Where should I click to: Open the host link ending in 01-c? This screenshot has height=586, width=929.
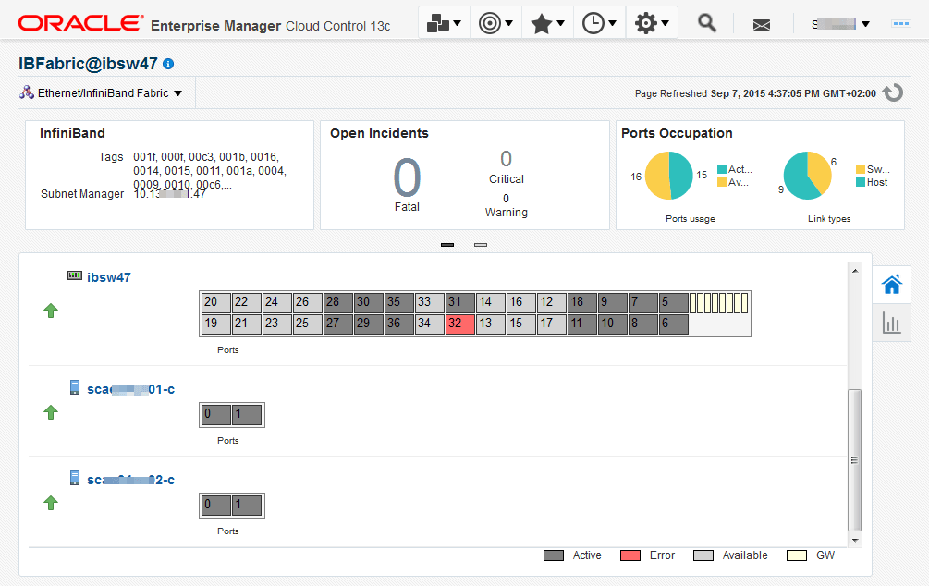(x=131, y=389)
